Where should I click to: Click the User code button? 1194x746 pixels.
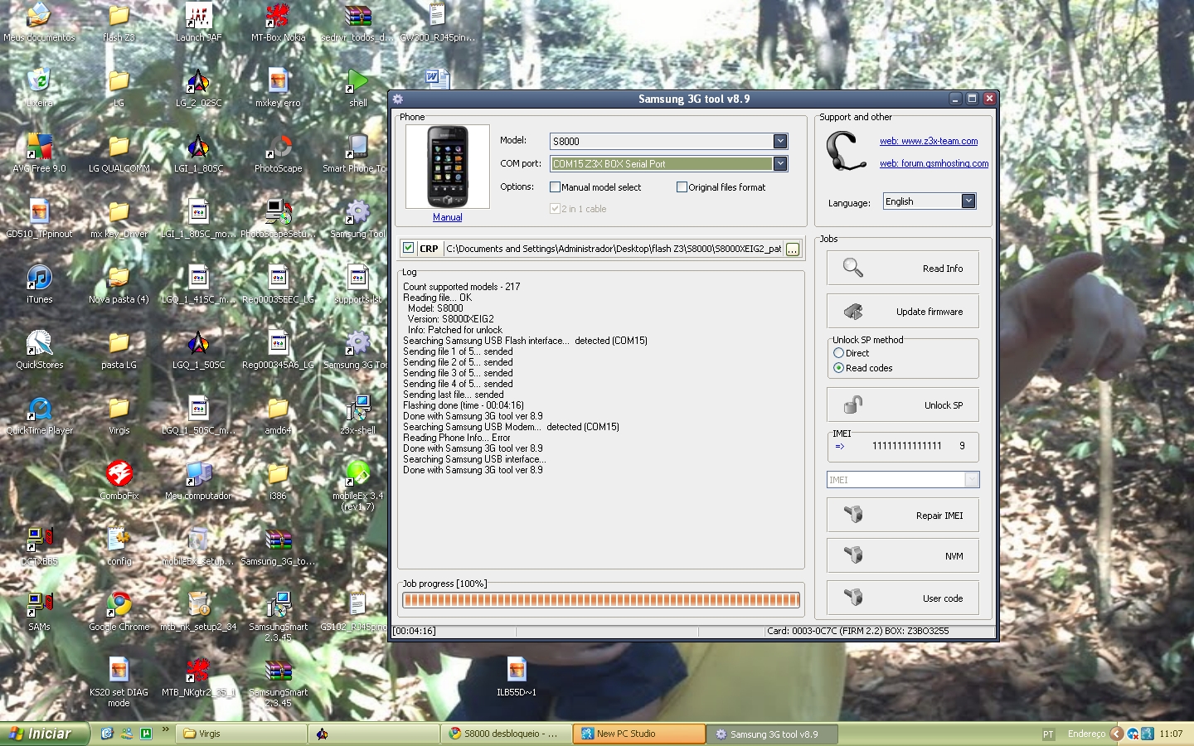[x=902, y=598]
